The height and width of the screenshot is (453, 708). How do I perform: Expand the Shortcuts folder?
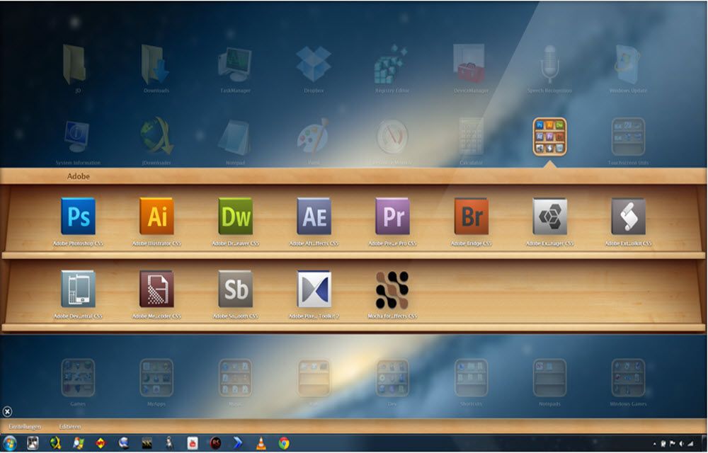point(471,378)
